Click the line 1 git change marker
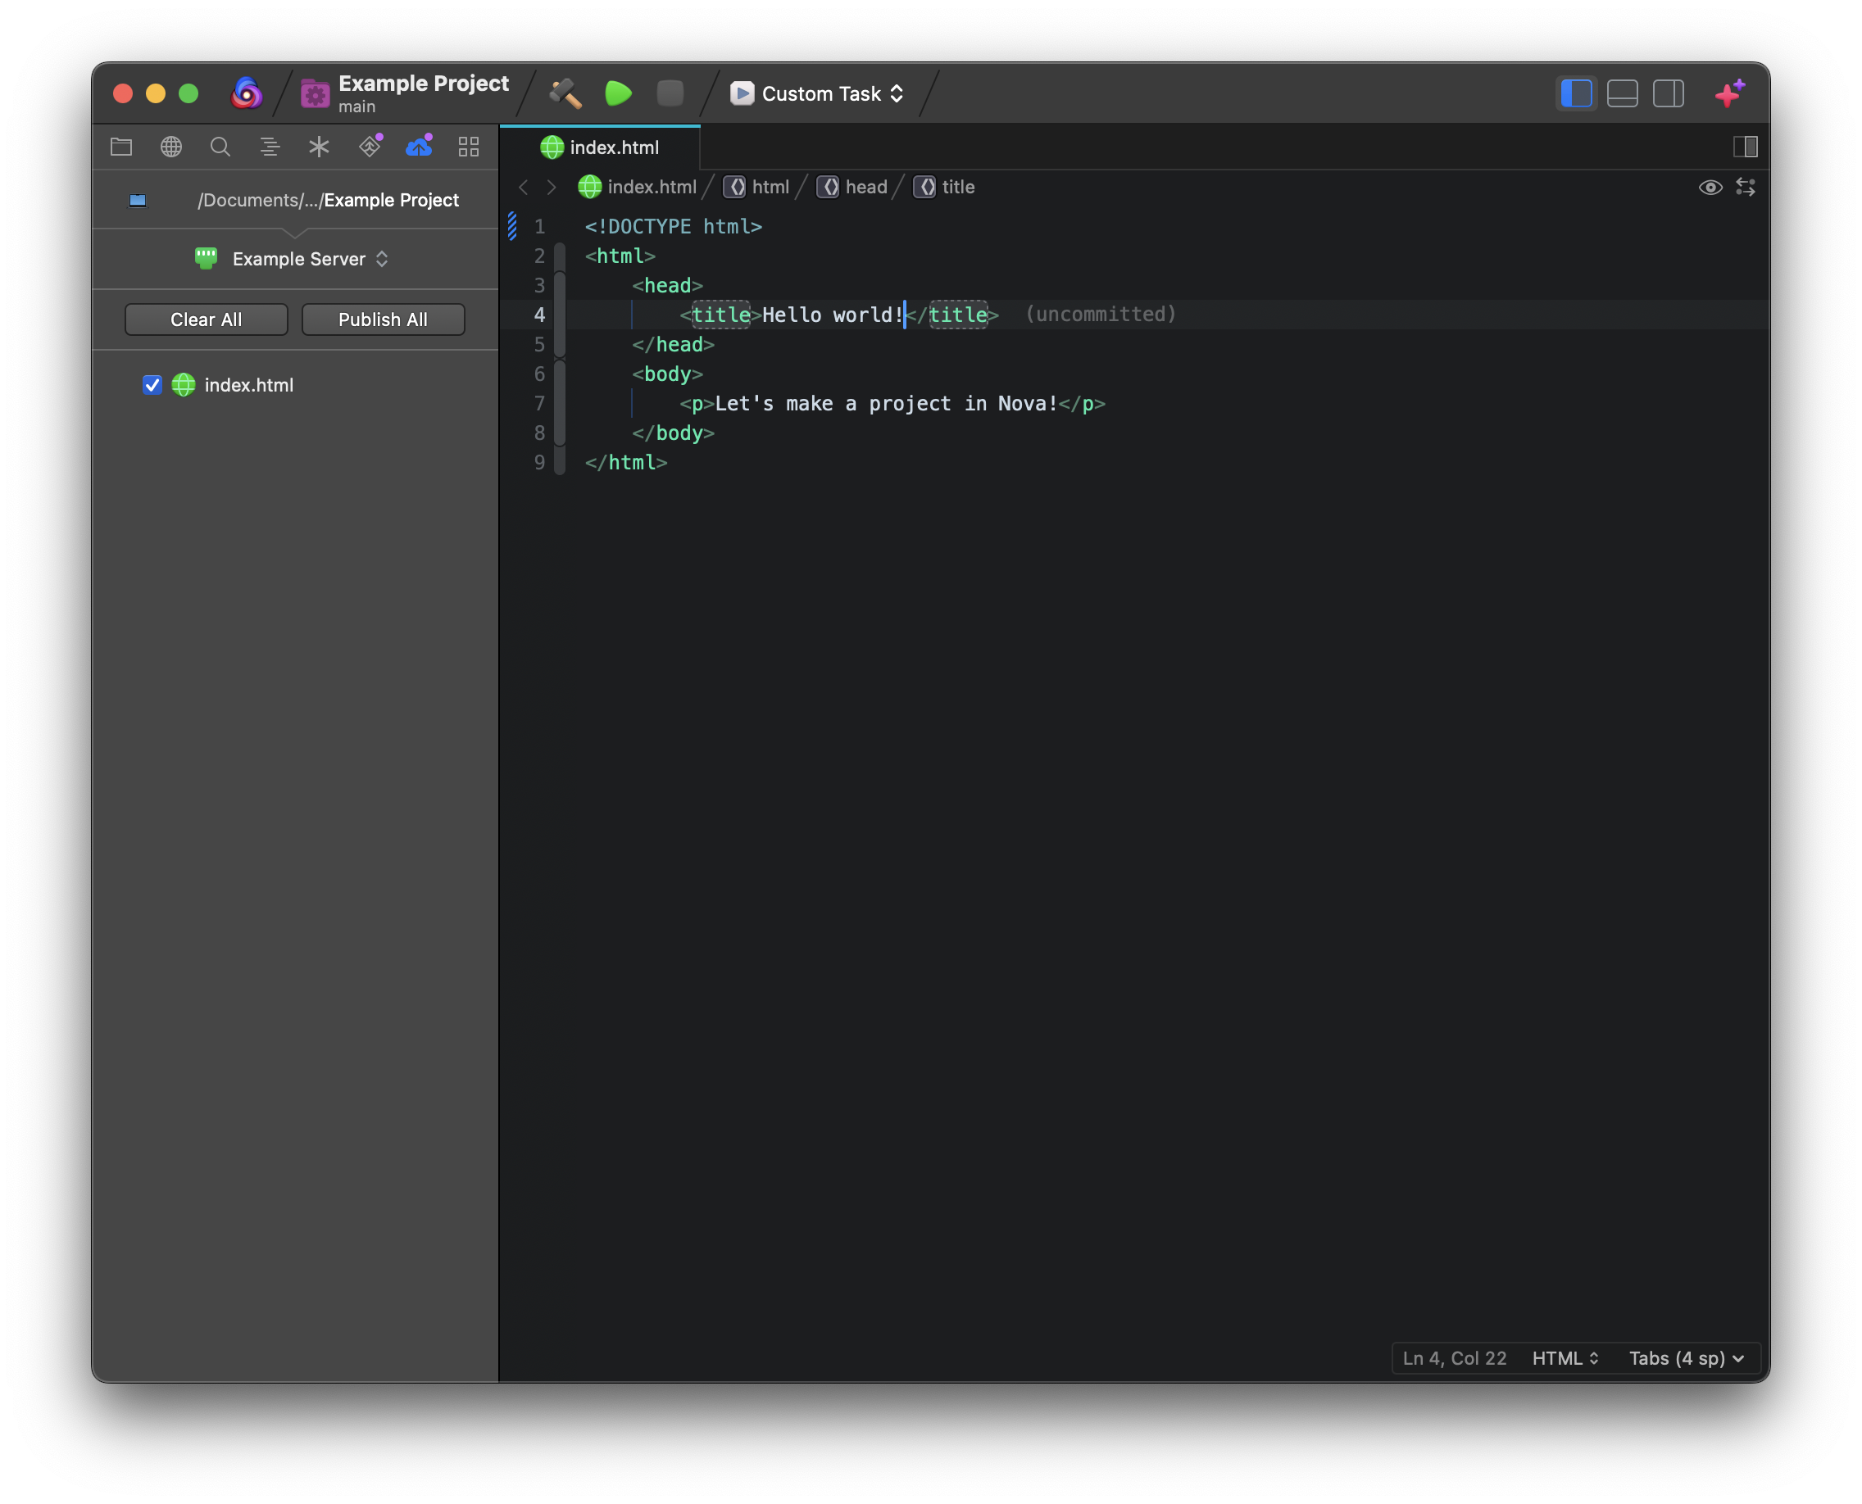The image size is (1862, 1504). tap(512, 226)
